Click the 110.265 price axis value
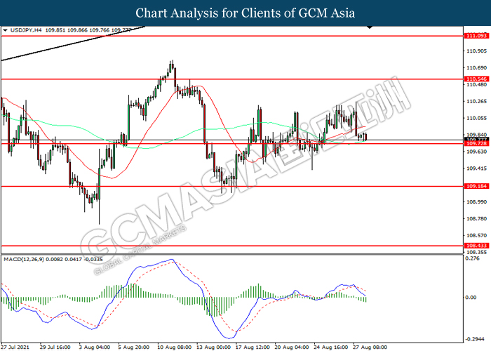 point(476,101)
